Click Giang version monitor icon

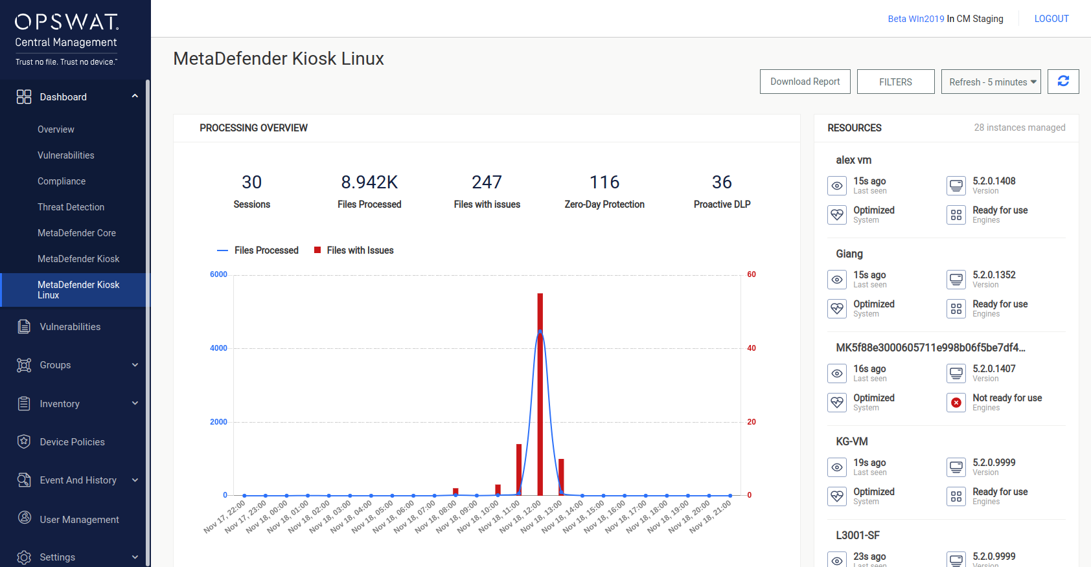tap(956, 280)
